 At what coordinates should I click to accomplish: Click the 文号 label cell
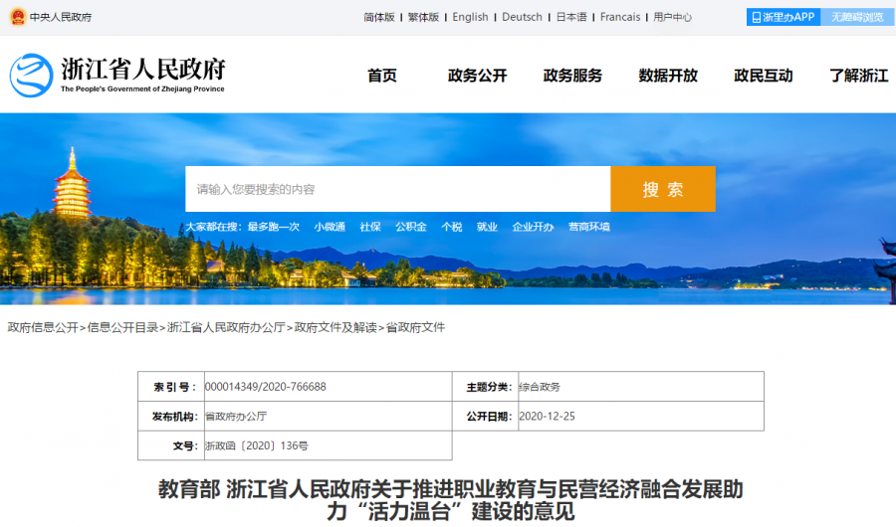[171, 445]
